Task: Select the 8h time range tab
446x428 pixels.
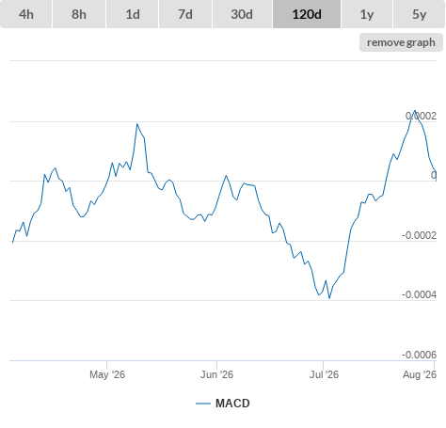Action: 79,14
